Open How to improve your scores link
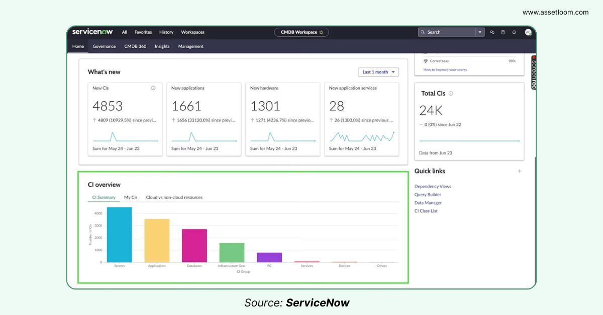Viewport: 603px width, 315px height. 445,70
